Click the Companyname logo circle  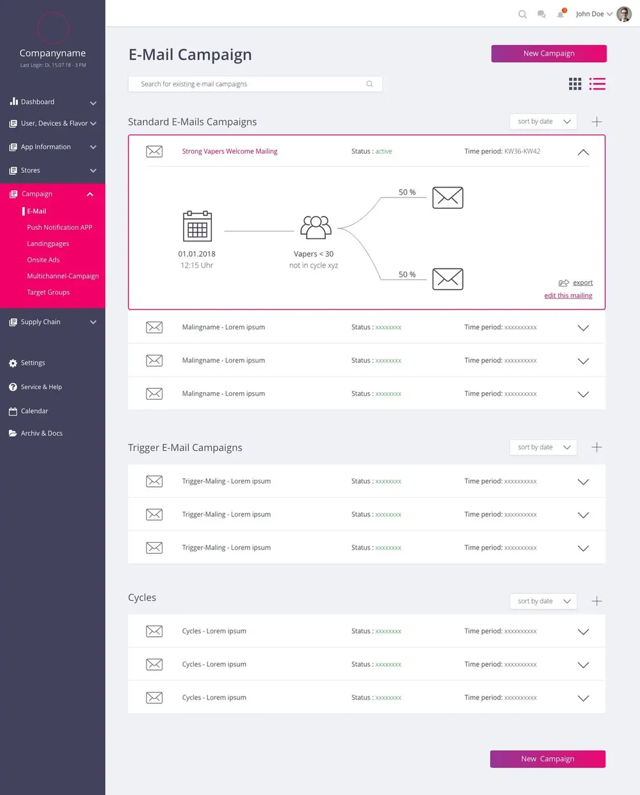click(x=52, y=28)
